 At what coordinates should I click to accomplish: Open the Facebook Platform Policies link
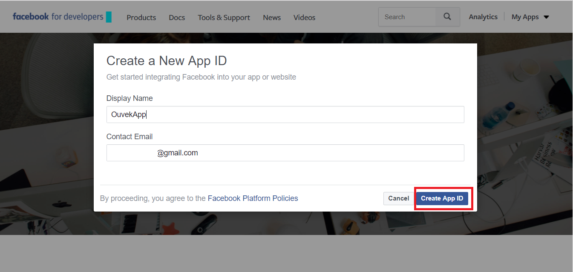[x=253, y=198]
